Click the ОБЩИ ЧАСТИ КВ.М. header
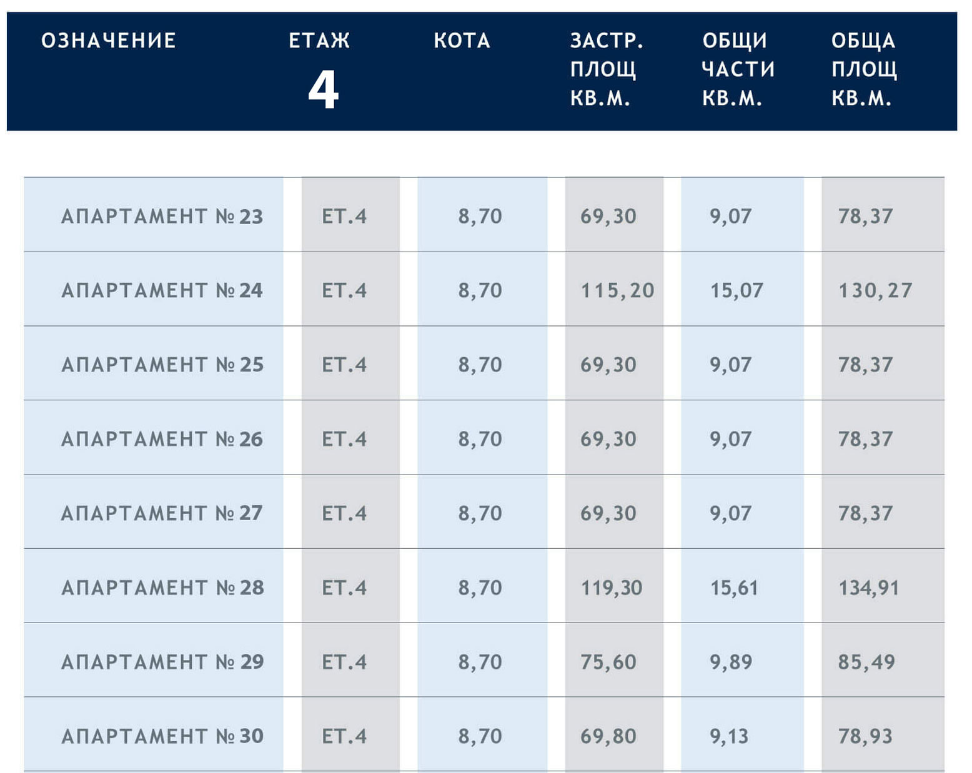Viewport: 972px width, 773px height. (x=738, y=69)
